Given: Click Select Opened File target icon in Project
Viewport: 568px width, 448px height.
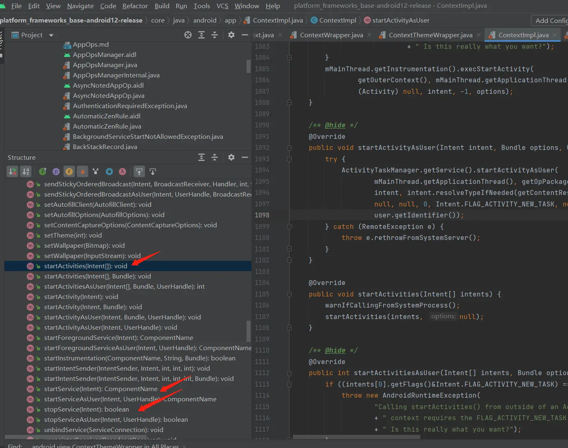Looking at the screenshot, I should [188, 35].
